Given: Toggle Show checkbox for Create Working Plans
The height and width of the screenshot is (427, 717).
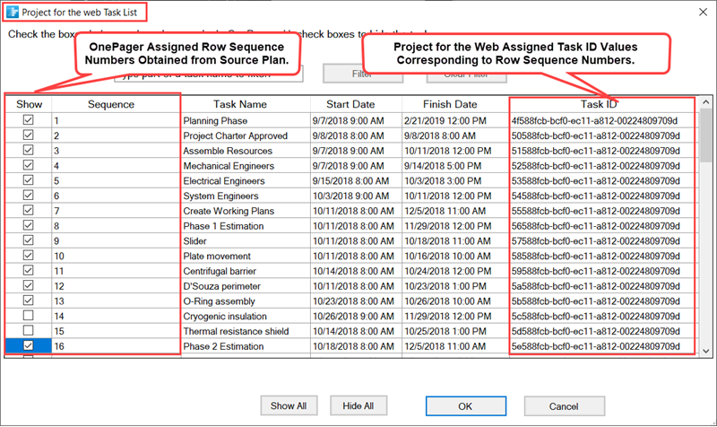Looking at the screenshot, I should [29, 210].
